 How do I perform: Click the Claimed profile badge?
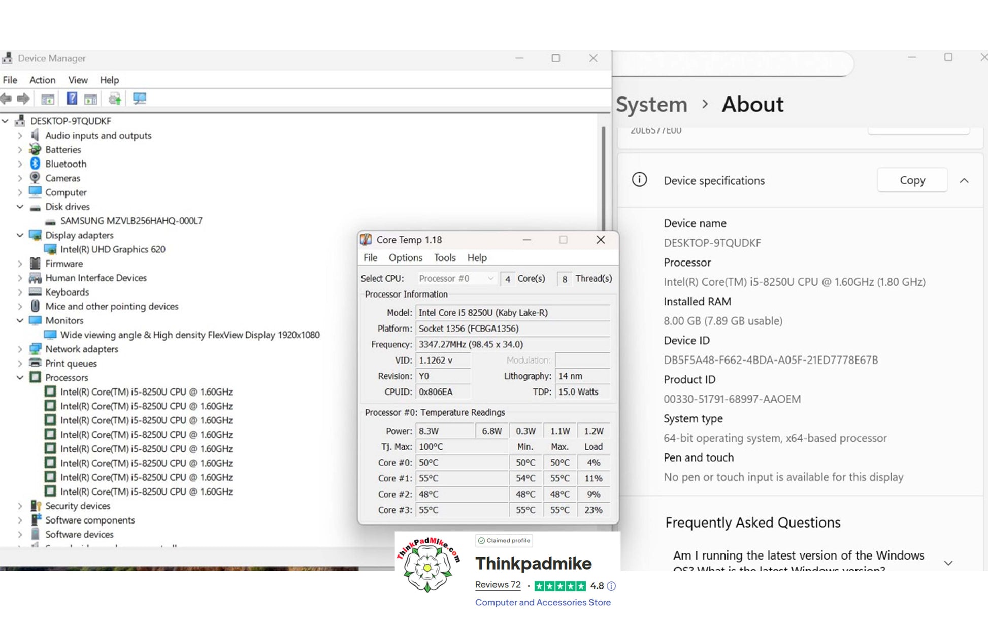tap(503, 540)
